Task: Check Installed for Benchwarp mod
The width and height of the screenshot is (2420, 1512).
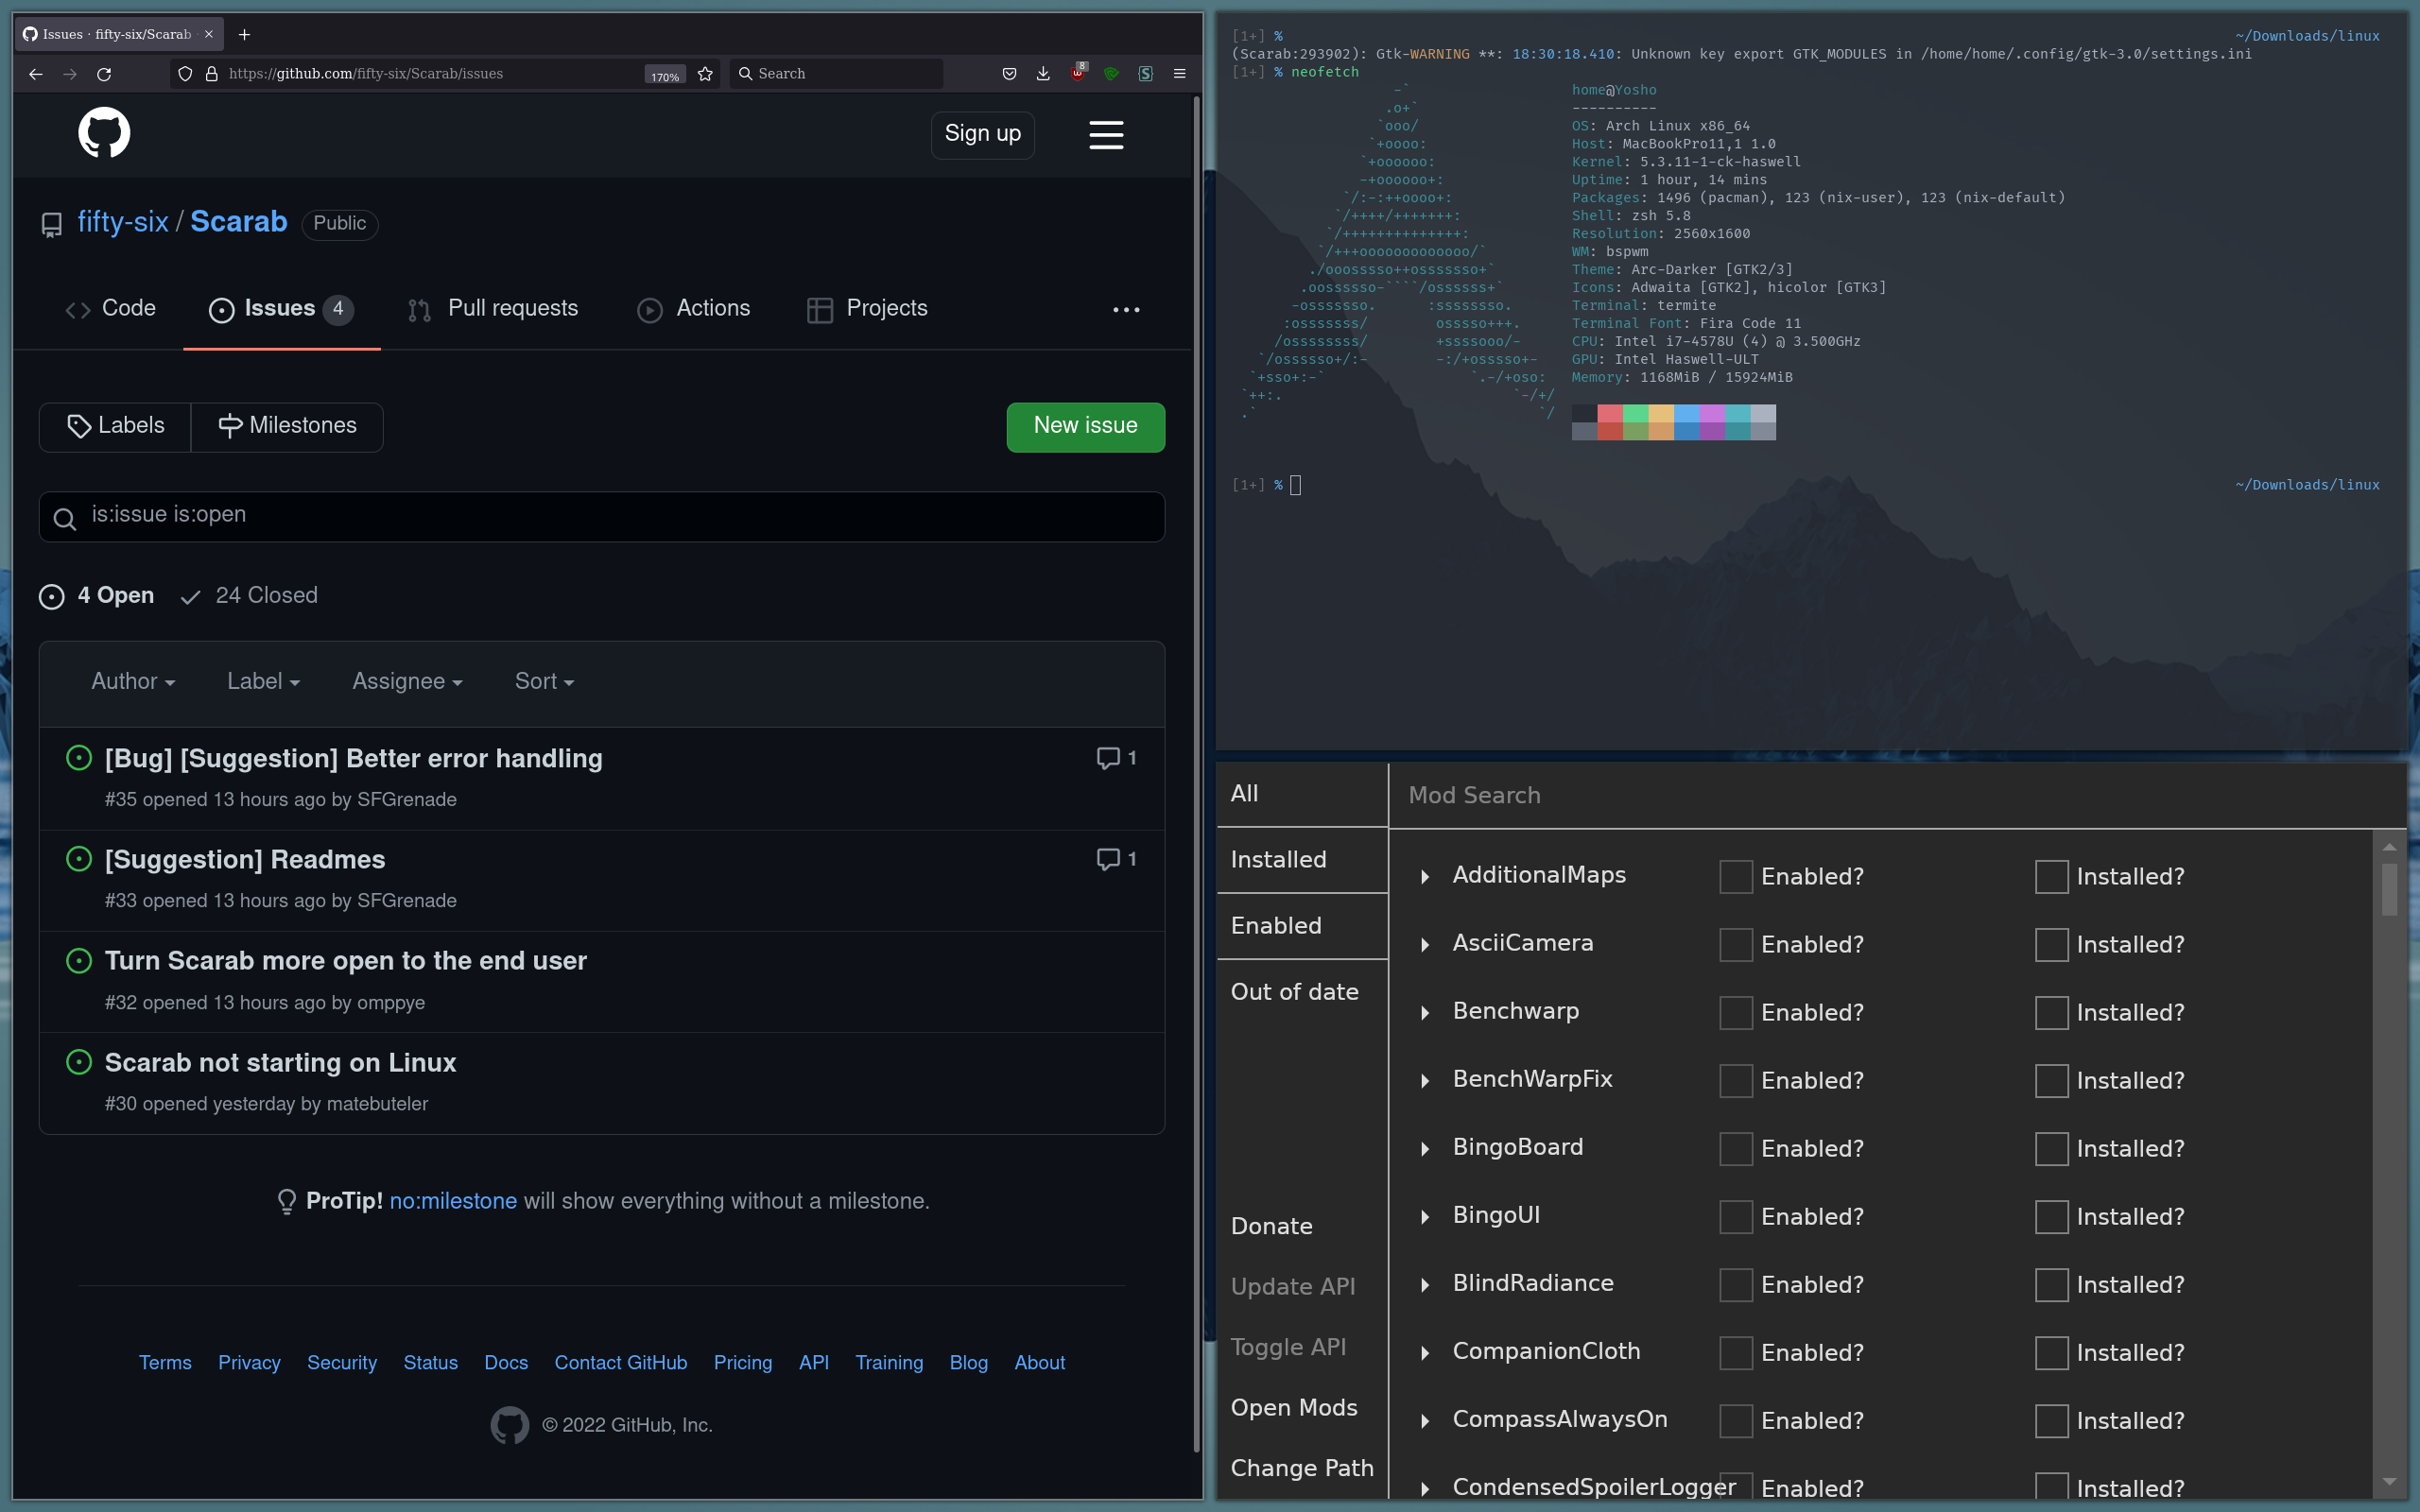Action: coord(2053,1012)
